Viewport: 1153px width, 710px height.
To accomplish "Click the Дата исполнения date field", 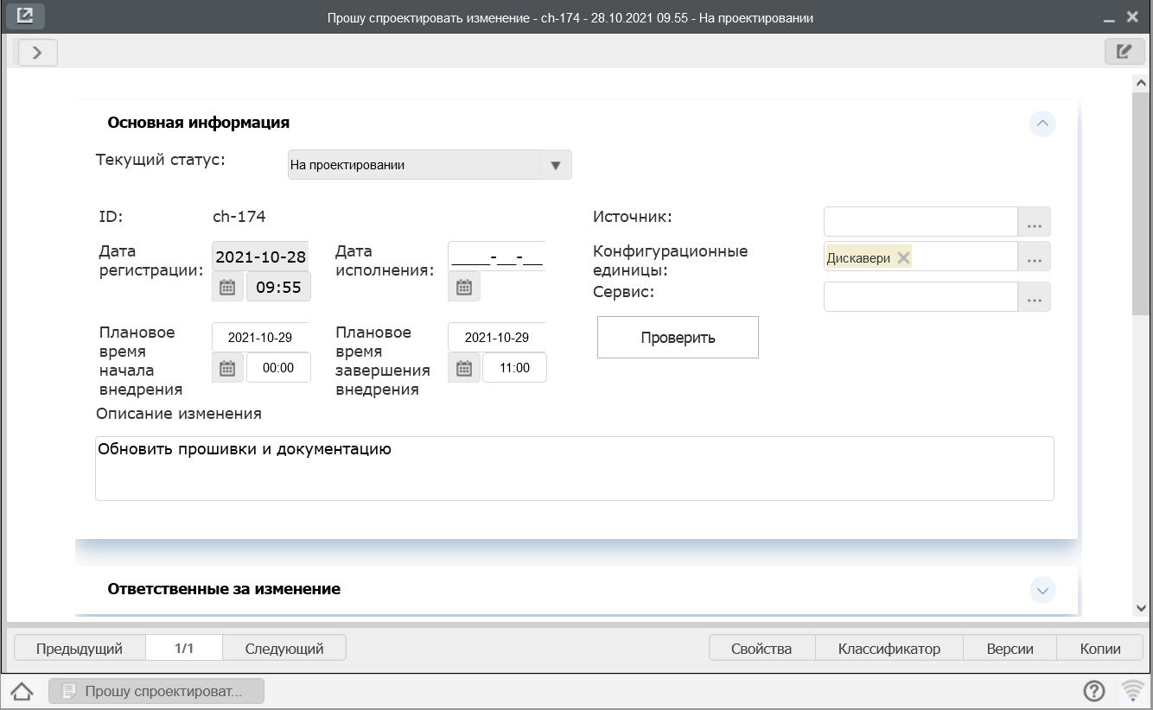I will point(497,257).
